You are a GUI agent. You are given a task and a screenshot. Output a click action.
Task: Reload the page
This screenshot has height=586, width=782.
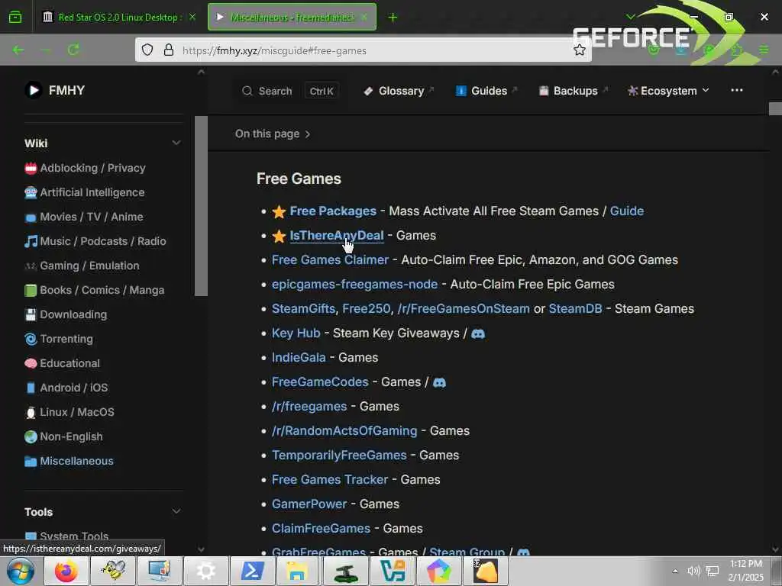point(73,50)
